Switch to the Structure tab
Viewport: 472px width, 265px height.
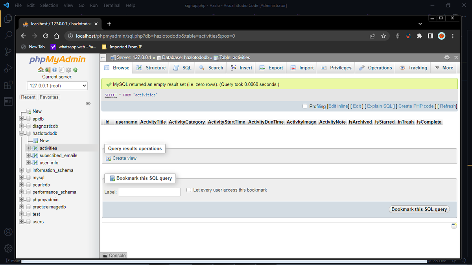point(151,68)
